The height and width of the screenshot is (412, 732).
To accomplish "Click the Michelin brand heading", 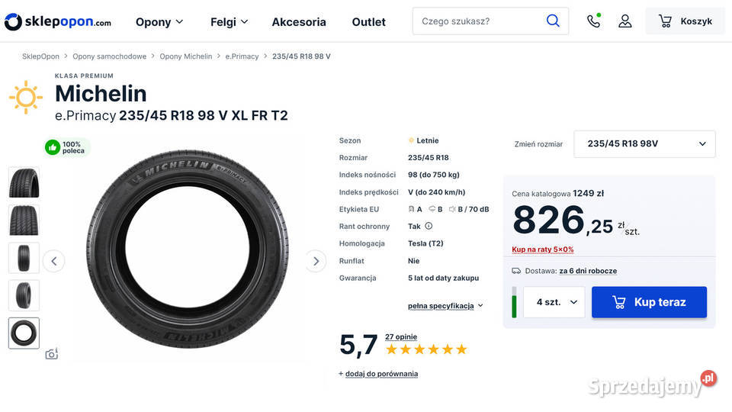I will tap(101, 93).
